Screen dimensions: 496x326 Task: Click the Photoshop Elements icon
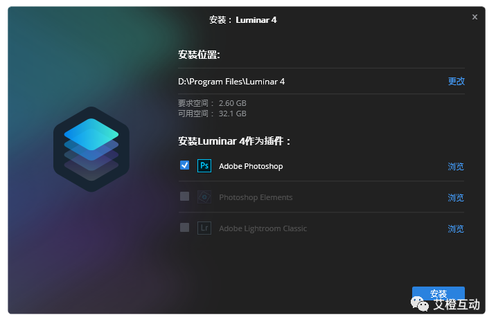point(204,197)
